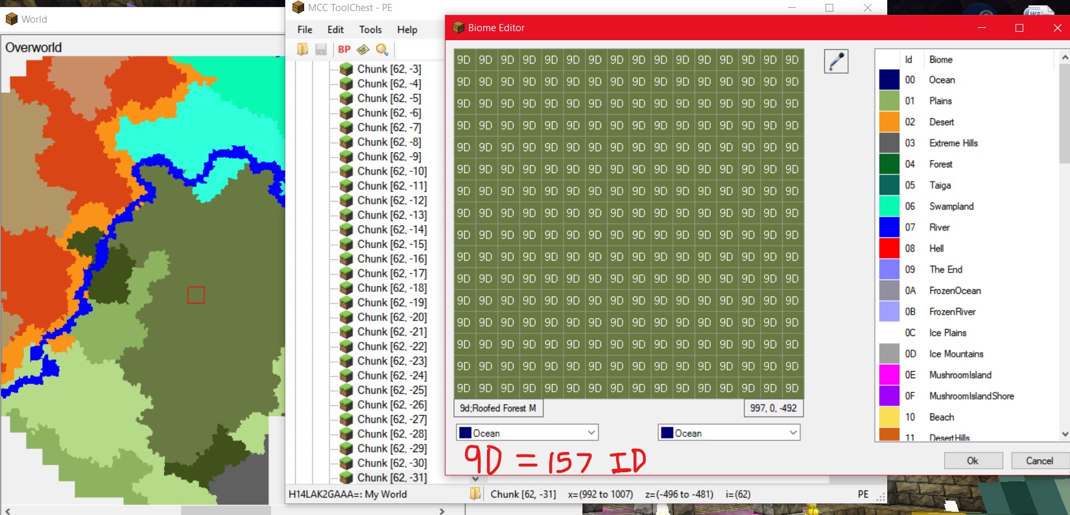
Task: Click the right arrow of World map scrollbar
Action: (x=442, y=511)
